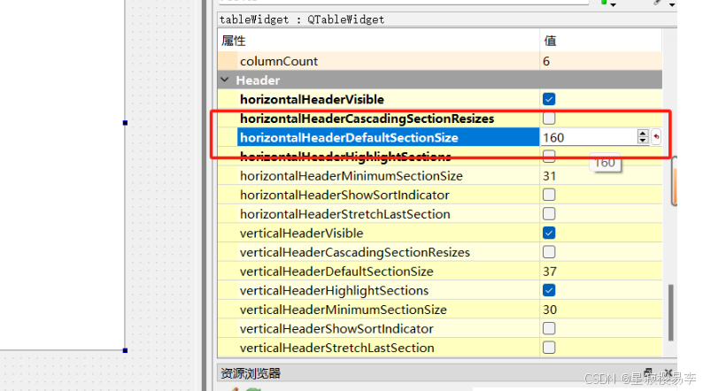Toggle verticalHeaderVisible checkbox
This screenshot has width=703, height=391.
549,233
